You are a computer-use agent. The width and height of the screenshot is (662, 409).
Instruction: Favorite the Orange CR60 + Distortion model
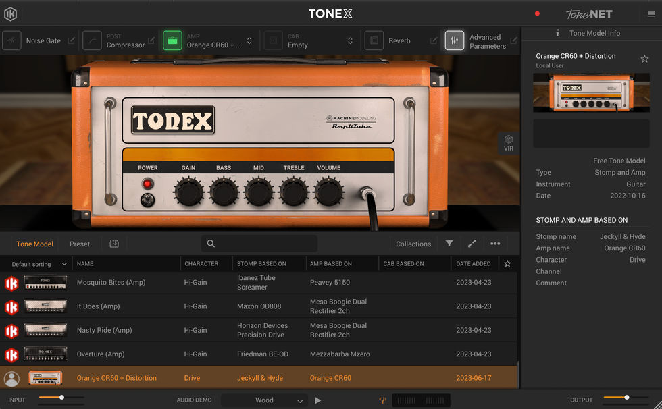pos(644,59)
